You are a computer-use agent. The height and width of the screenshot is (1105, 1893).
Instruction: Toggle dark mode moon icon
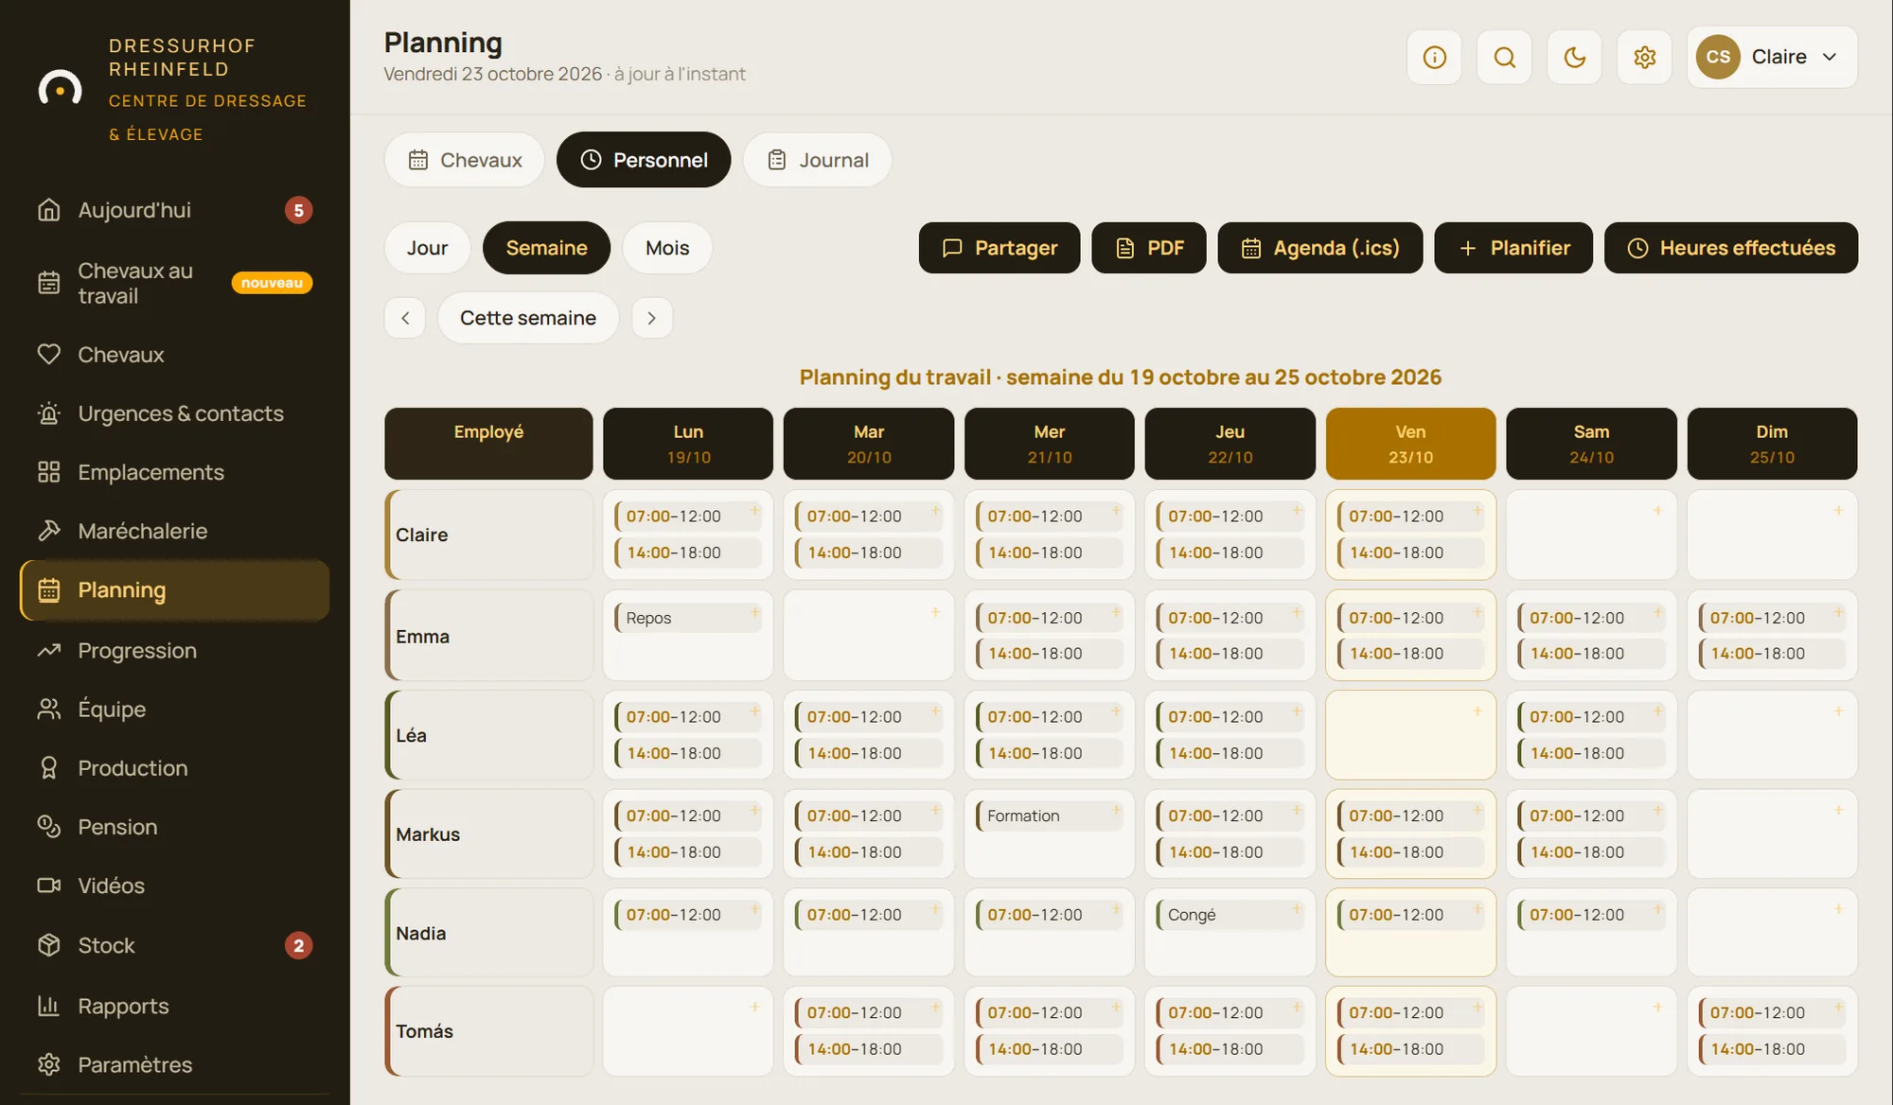[x=1574, y=57]
